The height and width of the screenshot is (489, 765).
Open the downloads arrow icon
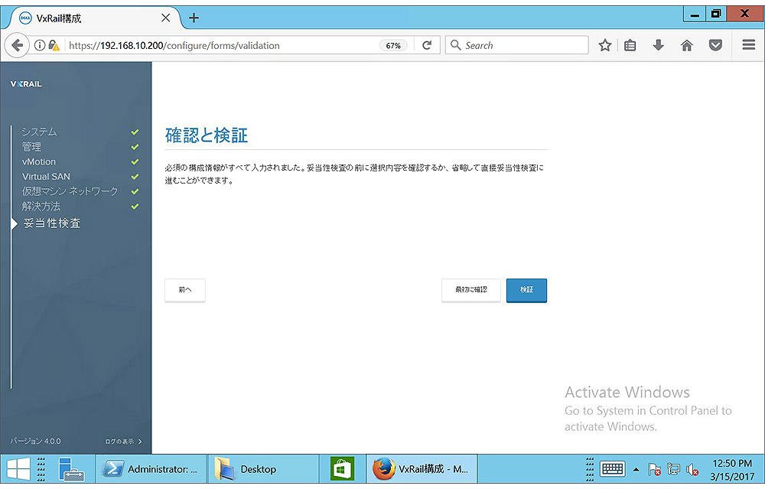tap(658, 45)
